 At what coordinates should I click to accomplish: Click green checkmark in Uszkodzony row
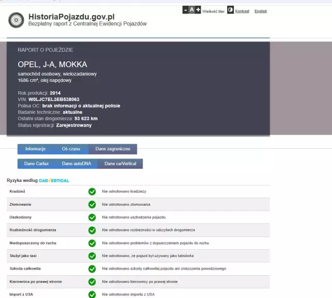(92, 217)
